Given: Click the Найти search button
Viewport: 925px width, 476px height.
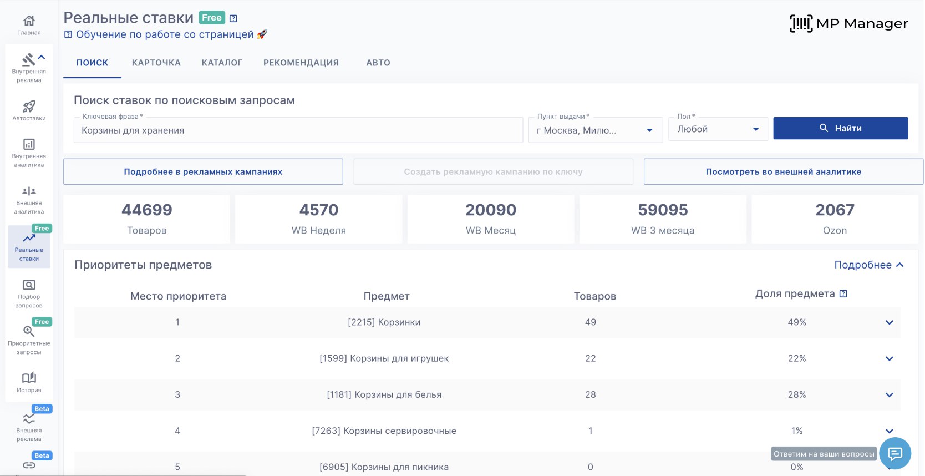Looking at the screenshot, I should [840, 128].
